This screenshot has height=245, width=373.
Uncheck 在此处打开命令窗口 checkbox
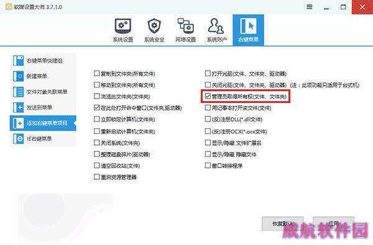[x=96, y=107]
